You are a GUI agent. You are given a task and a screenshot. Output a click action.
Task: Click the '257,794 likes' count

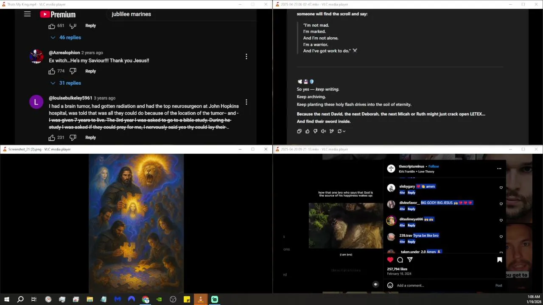click(x=397, y=269)
